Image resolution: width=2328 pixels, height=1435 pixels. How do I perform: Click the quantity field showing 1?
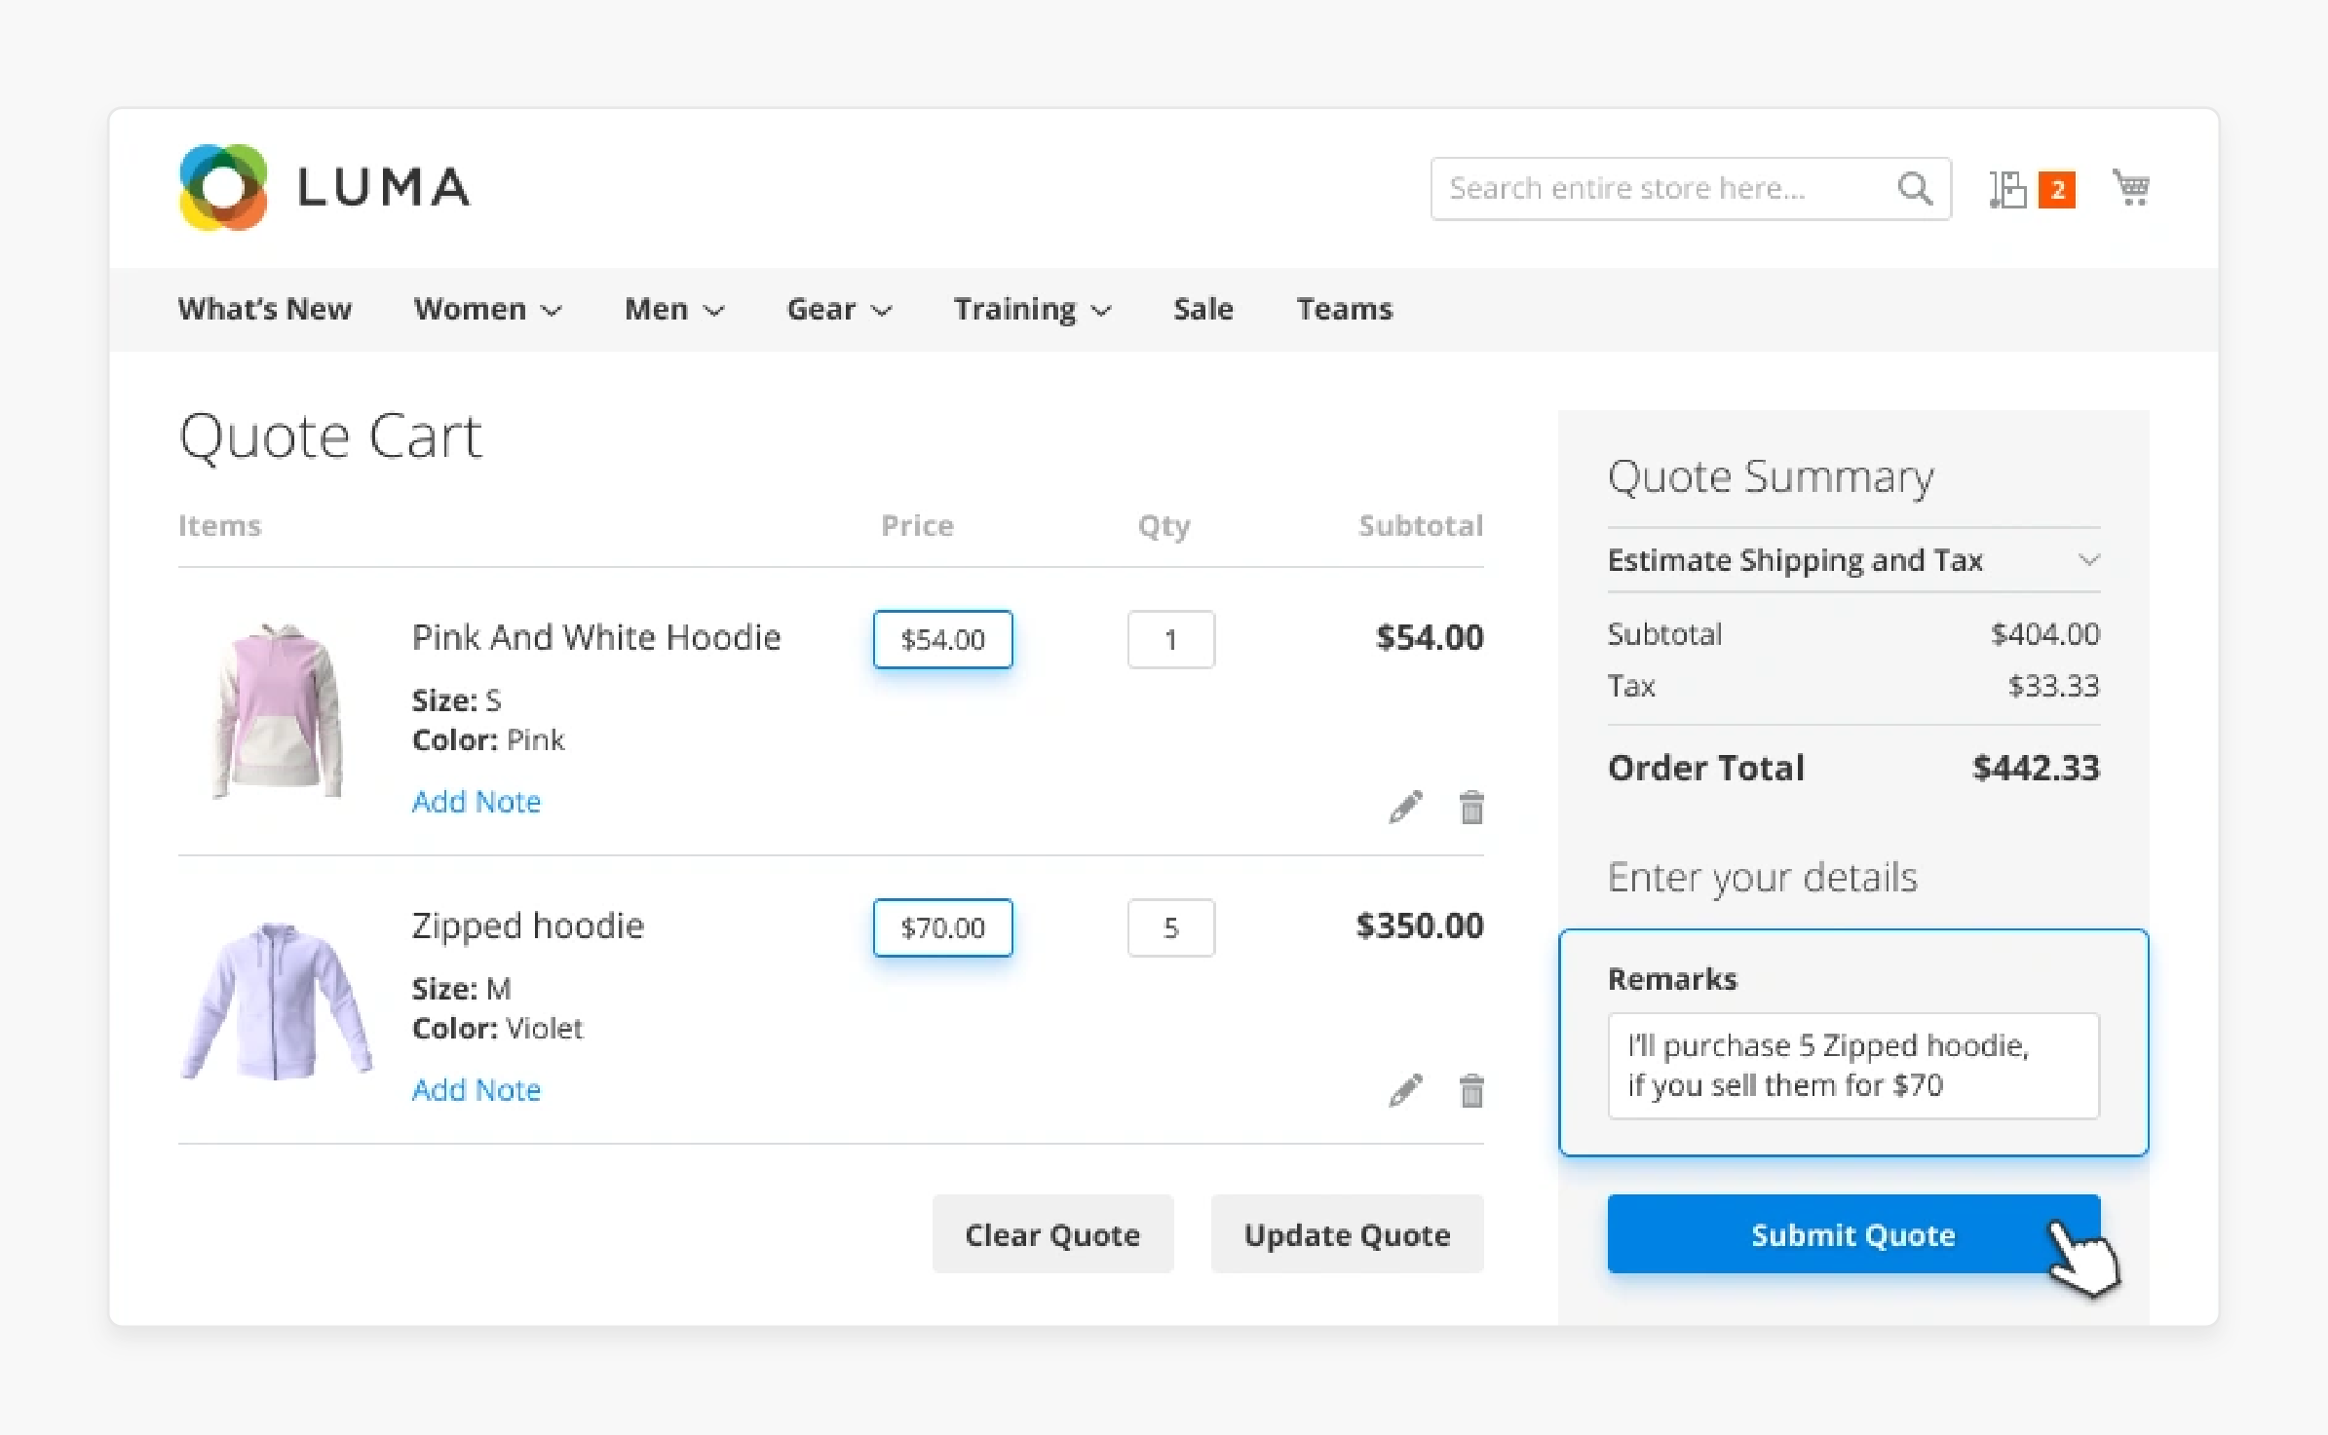1170,639
